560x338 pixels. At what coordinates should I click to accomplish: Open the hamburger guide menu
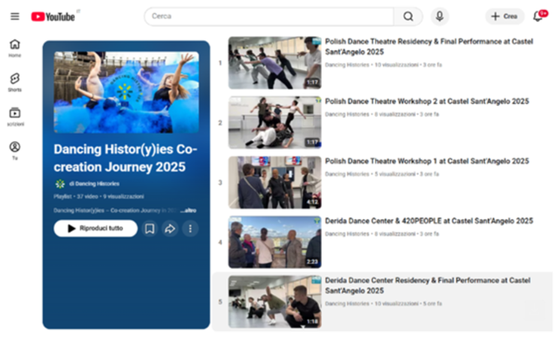tap(15, 16)
